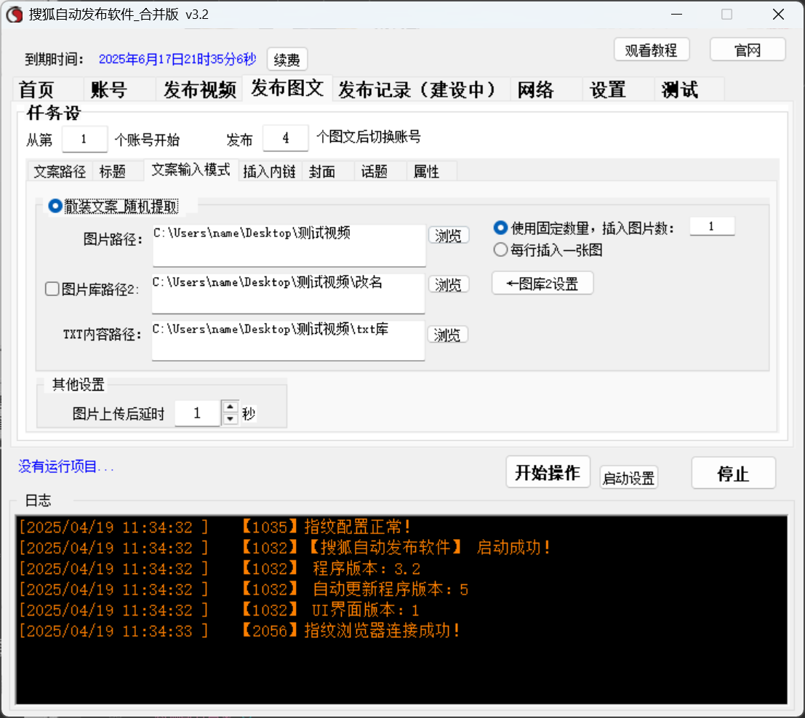The height and width of the screenshot is (718, 805).
Task: Click log line 自动更新程序版本：5
Action: point(391,589)
